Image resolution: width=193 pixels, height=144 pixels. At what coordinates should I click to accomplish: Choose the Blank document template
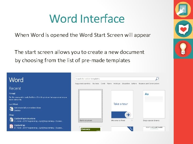point(90,106)
